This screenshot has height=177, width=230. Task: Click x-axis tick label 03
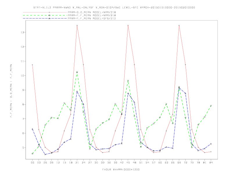point(39,163)
